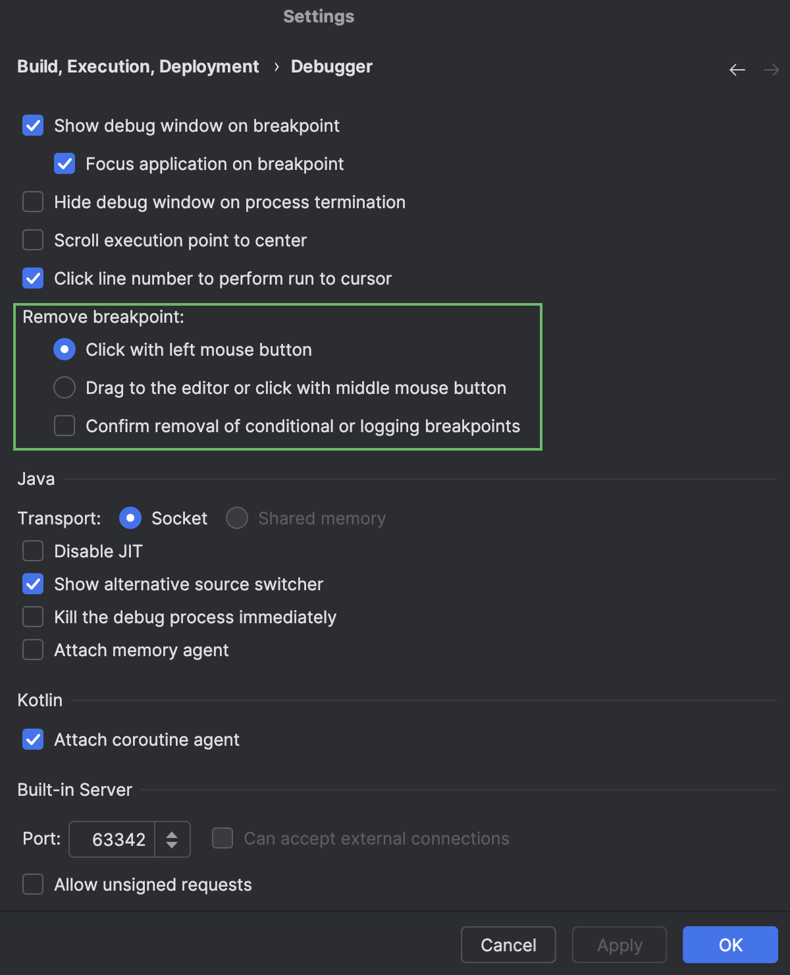Disable "Focus application on breakpoint"
Image resolution: width=790 pixels, height=975 pixels.
[x=65, y=163]
